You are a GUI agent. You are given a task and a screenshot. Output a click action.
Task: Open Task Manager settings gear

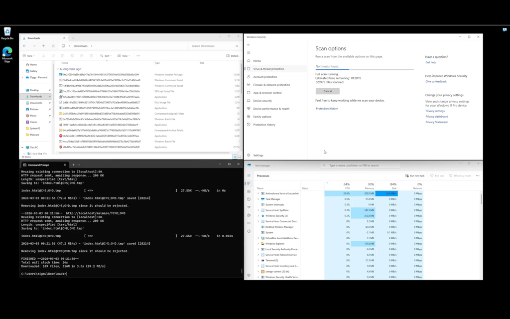click(x=249, y=275)
